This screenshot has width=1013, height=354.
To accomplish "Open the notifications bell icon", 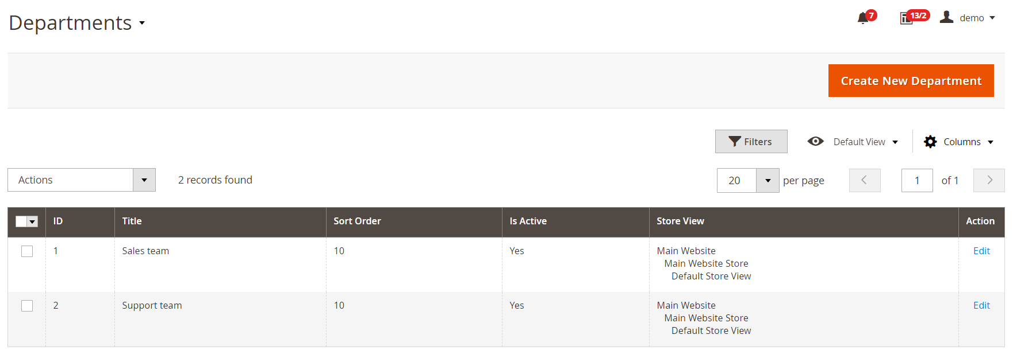I will (863, 18).
